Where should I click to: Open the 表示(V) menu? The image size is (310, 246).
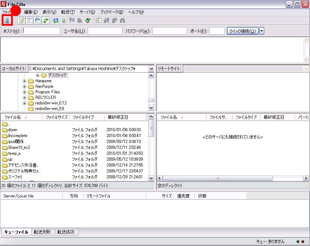click(x=49, y=12)
